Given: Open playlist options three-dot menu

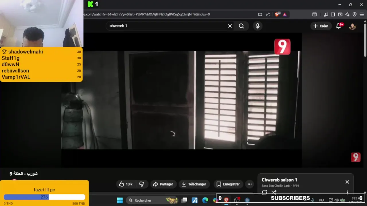Looking at the screenshot, I should (x=347, y=192).
